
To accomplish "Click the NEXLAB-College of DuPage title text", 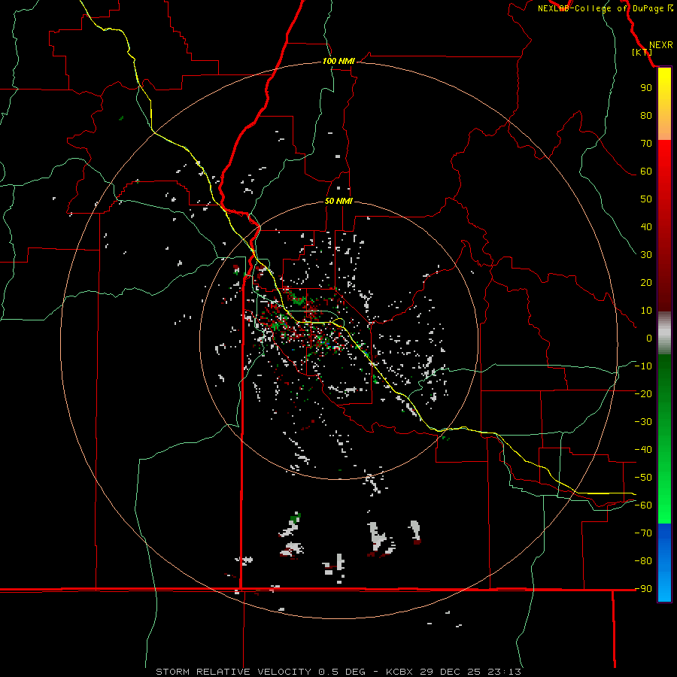I will [600, 8].
